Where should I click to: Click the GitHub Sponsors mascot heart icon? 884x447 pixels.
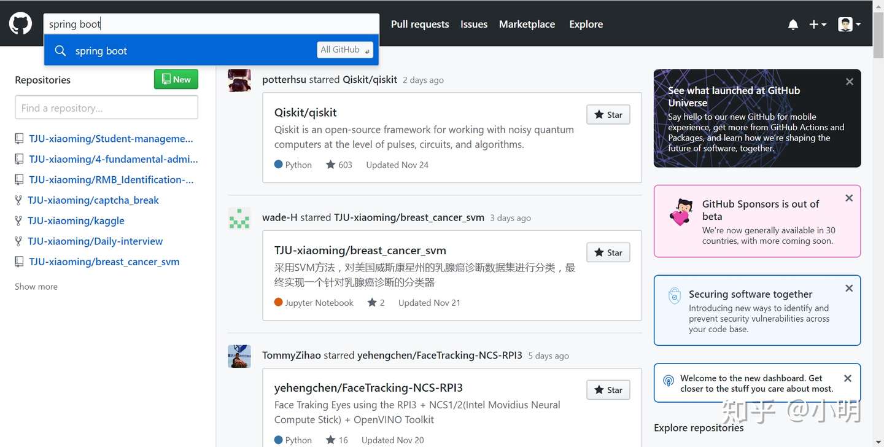[681, 212]
